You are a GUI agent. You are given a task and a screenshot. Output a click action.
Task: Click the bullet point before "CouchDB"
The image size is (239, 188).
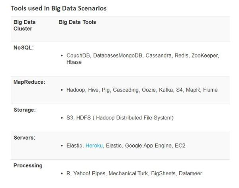61,56
